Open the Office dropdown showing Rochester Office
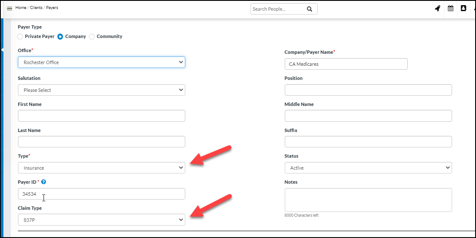This screenshot has width=476, height=238. point(101,62)
